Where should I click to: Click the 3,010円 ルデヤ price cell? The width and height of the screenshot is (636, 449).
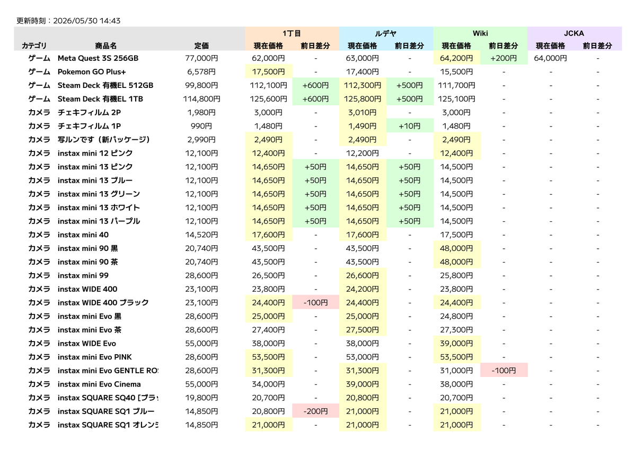(x=363, y=112)
